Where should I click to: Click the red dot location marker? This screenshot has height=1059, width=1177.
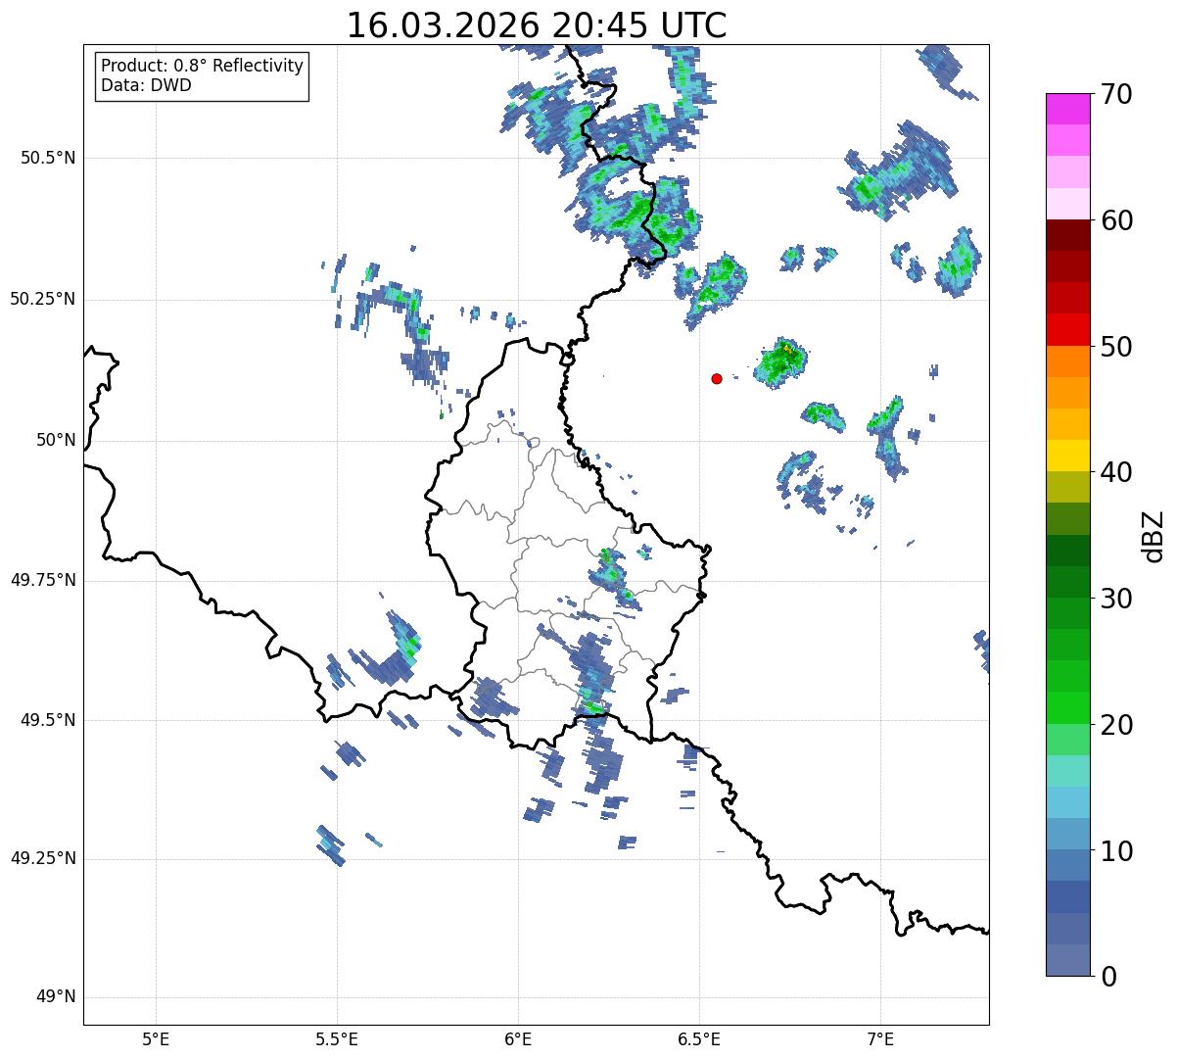coord(717,378)
